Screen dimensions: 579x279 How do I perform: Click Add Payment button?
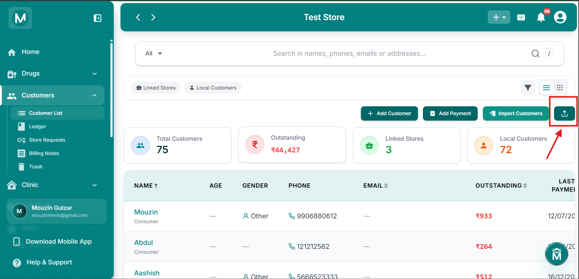click(450, 113)
